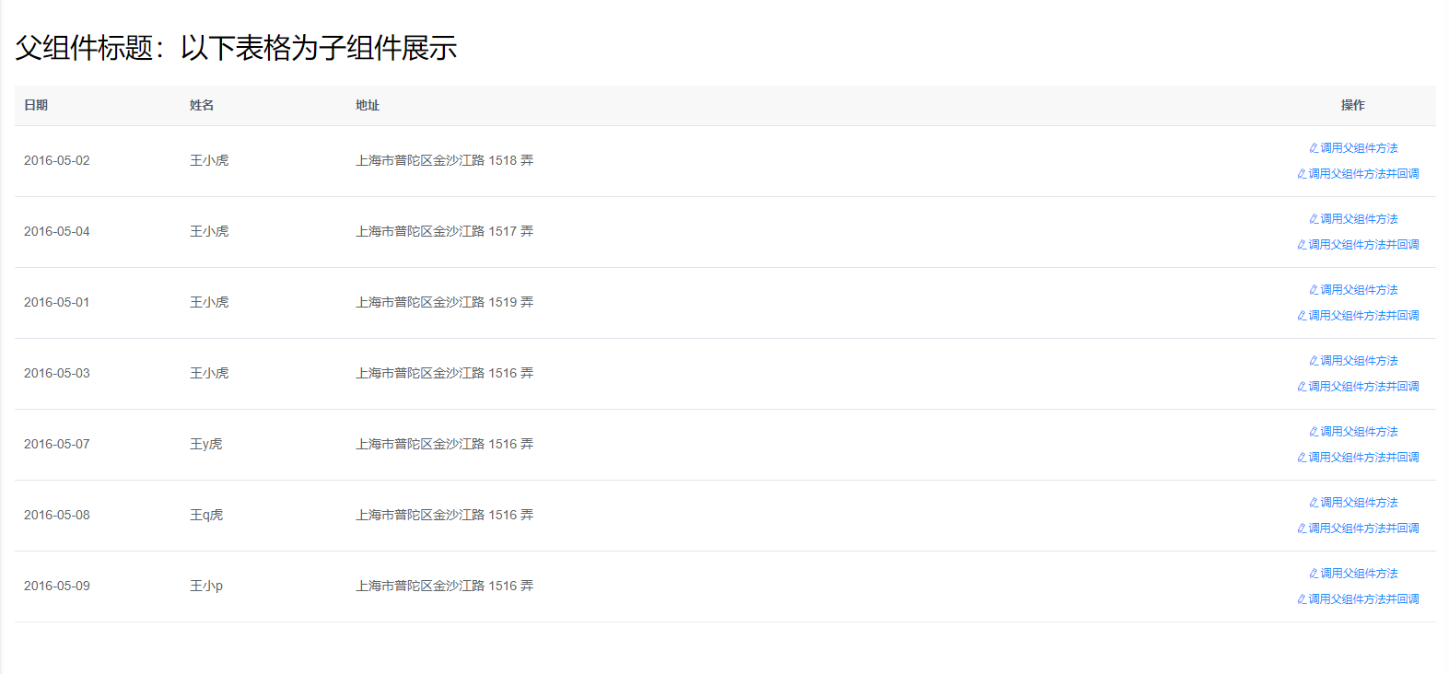Click the 日期 column header

click(36, 106)
